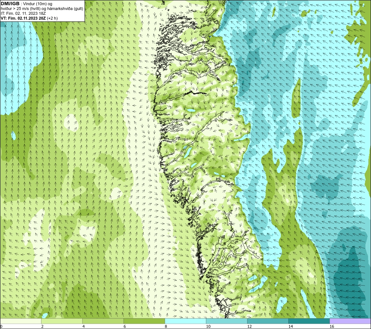371x329 pixels.
Task: Click the 12–14 m/s darker teal legend segment
Action: (x=268, y=321)
